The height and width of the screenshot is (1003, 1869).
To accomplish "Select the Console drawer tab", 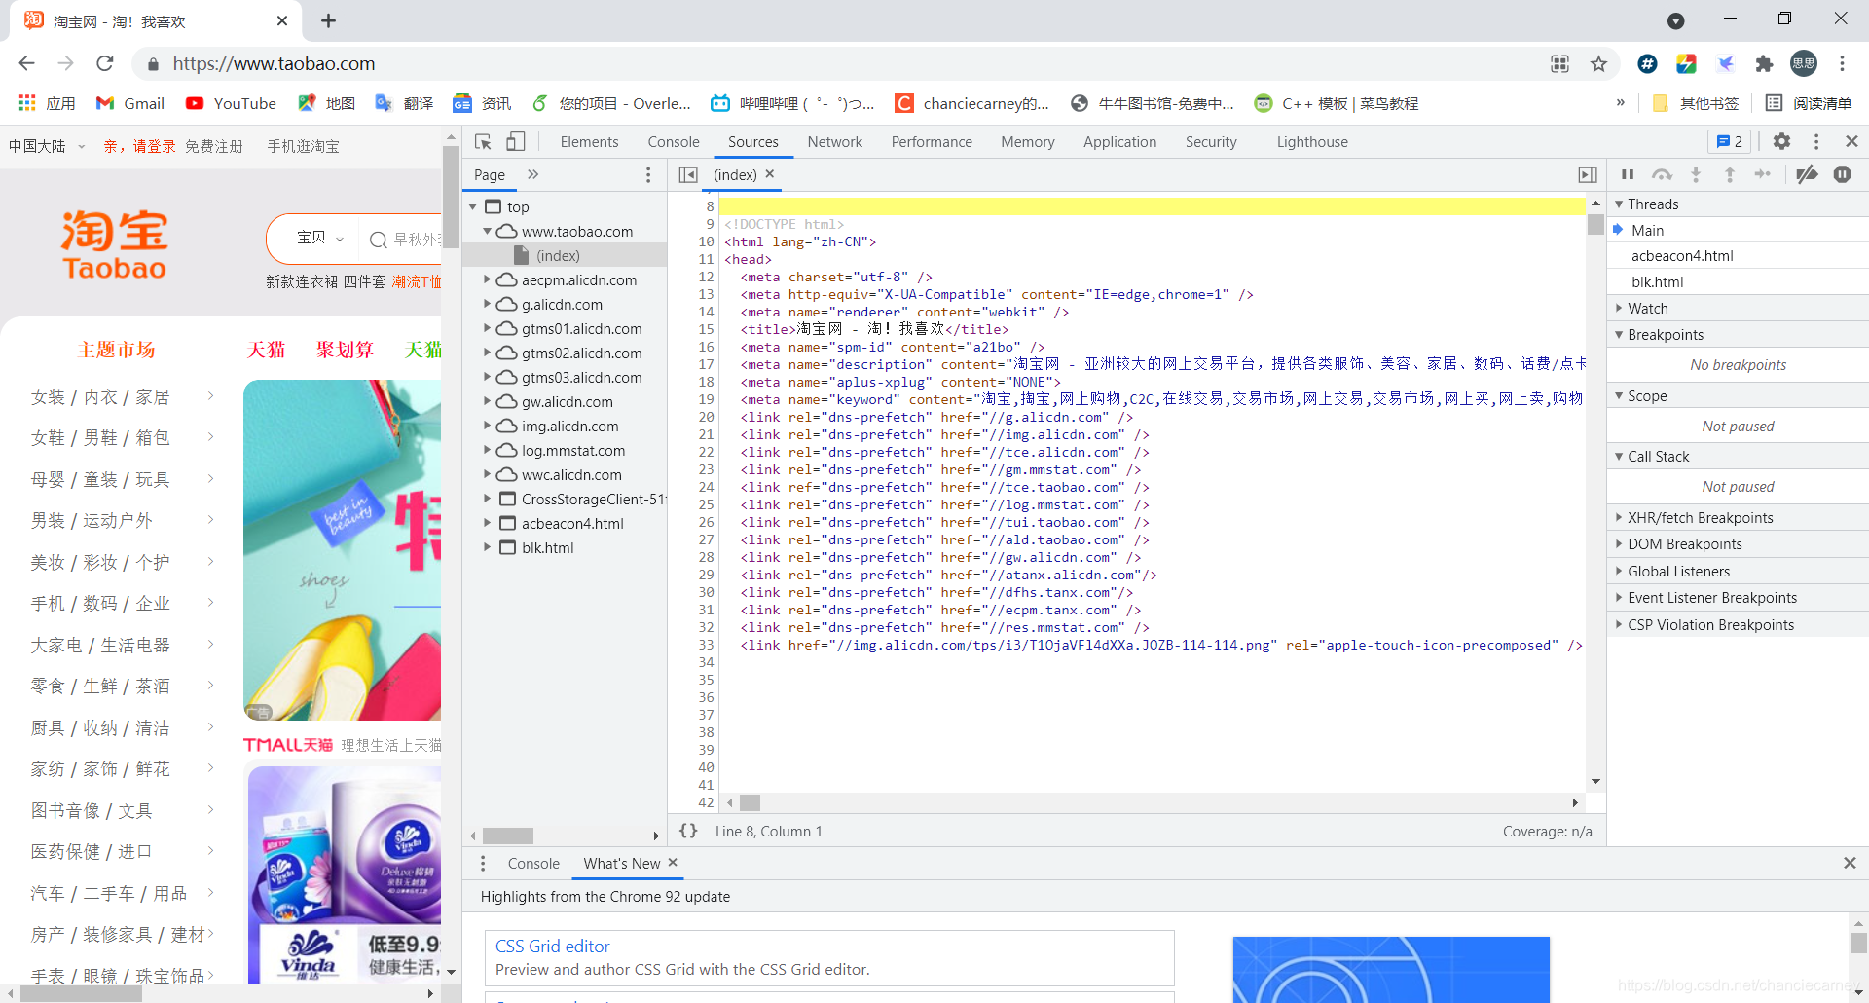I will coord(533,864).
